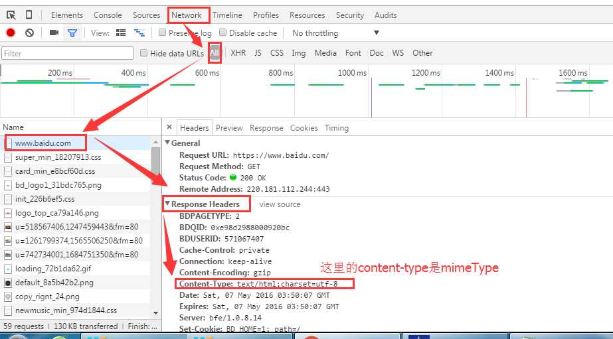Viewport: 613px width, 339px height.
Task: Select u=742734001 image request
Action: [75, 255]
